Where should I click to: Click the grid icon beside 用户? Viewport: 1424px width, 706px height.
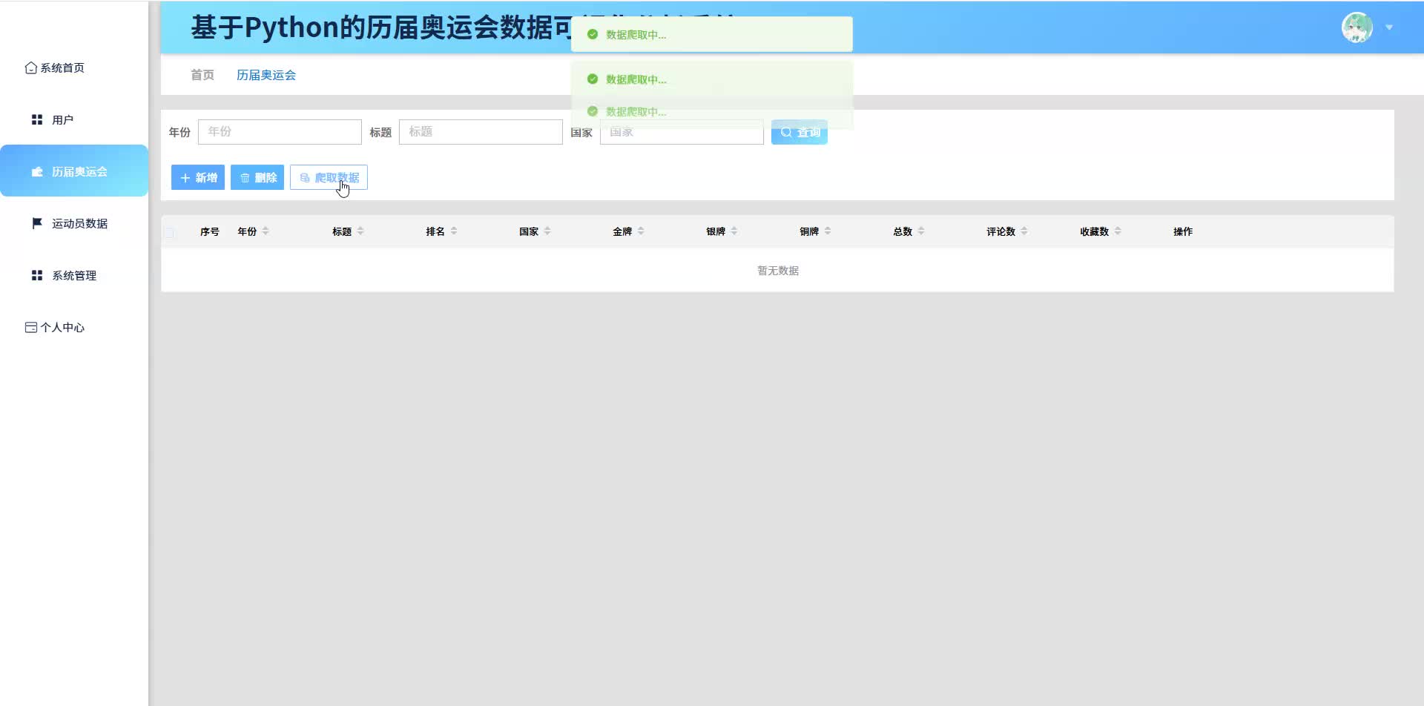click(37, 119)
